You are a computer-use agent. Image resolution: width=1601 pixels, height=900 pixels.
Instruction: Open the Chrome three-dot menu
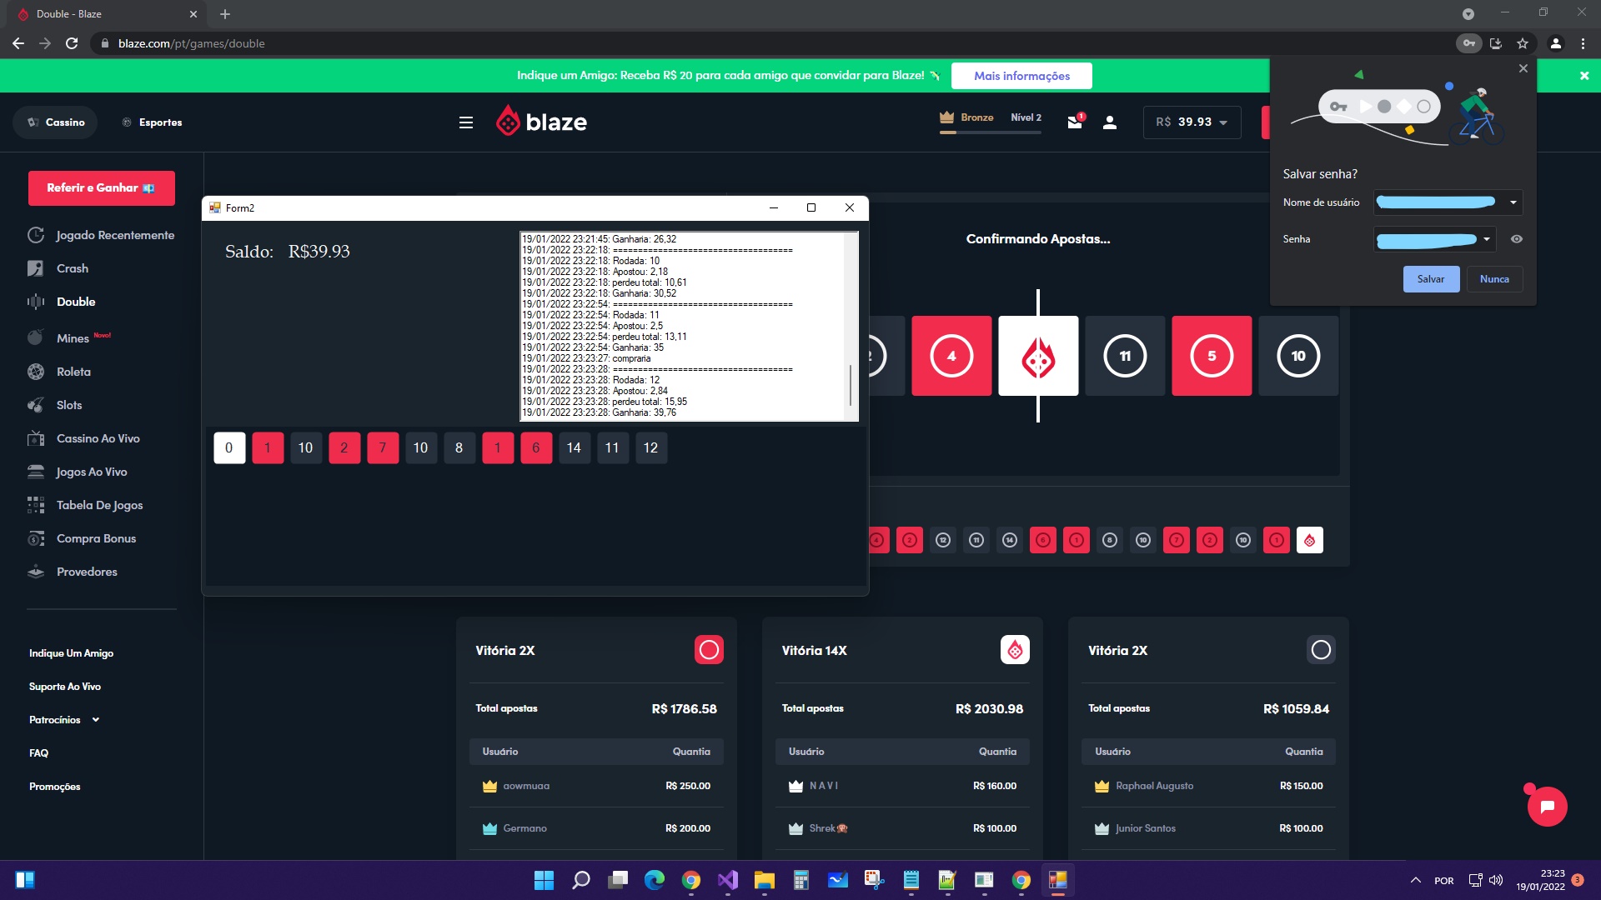(1583, 43)
